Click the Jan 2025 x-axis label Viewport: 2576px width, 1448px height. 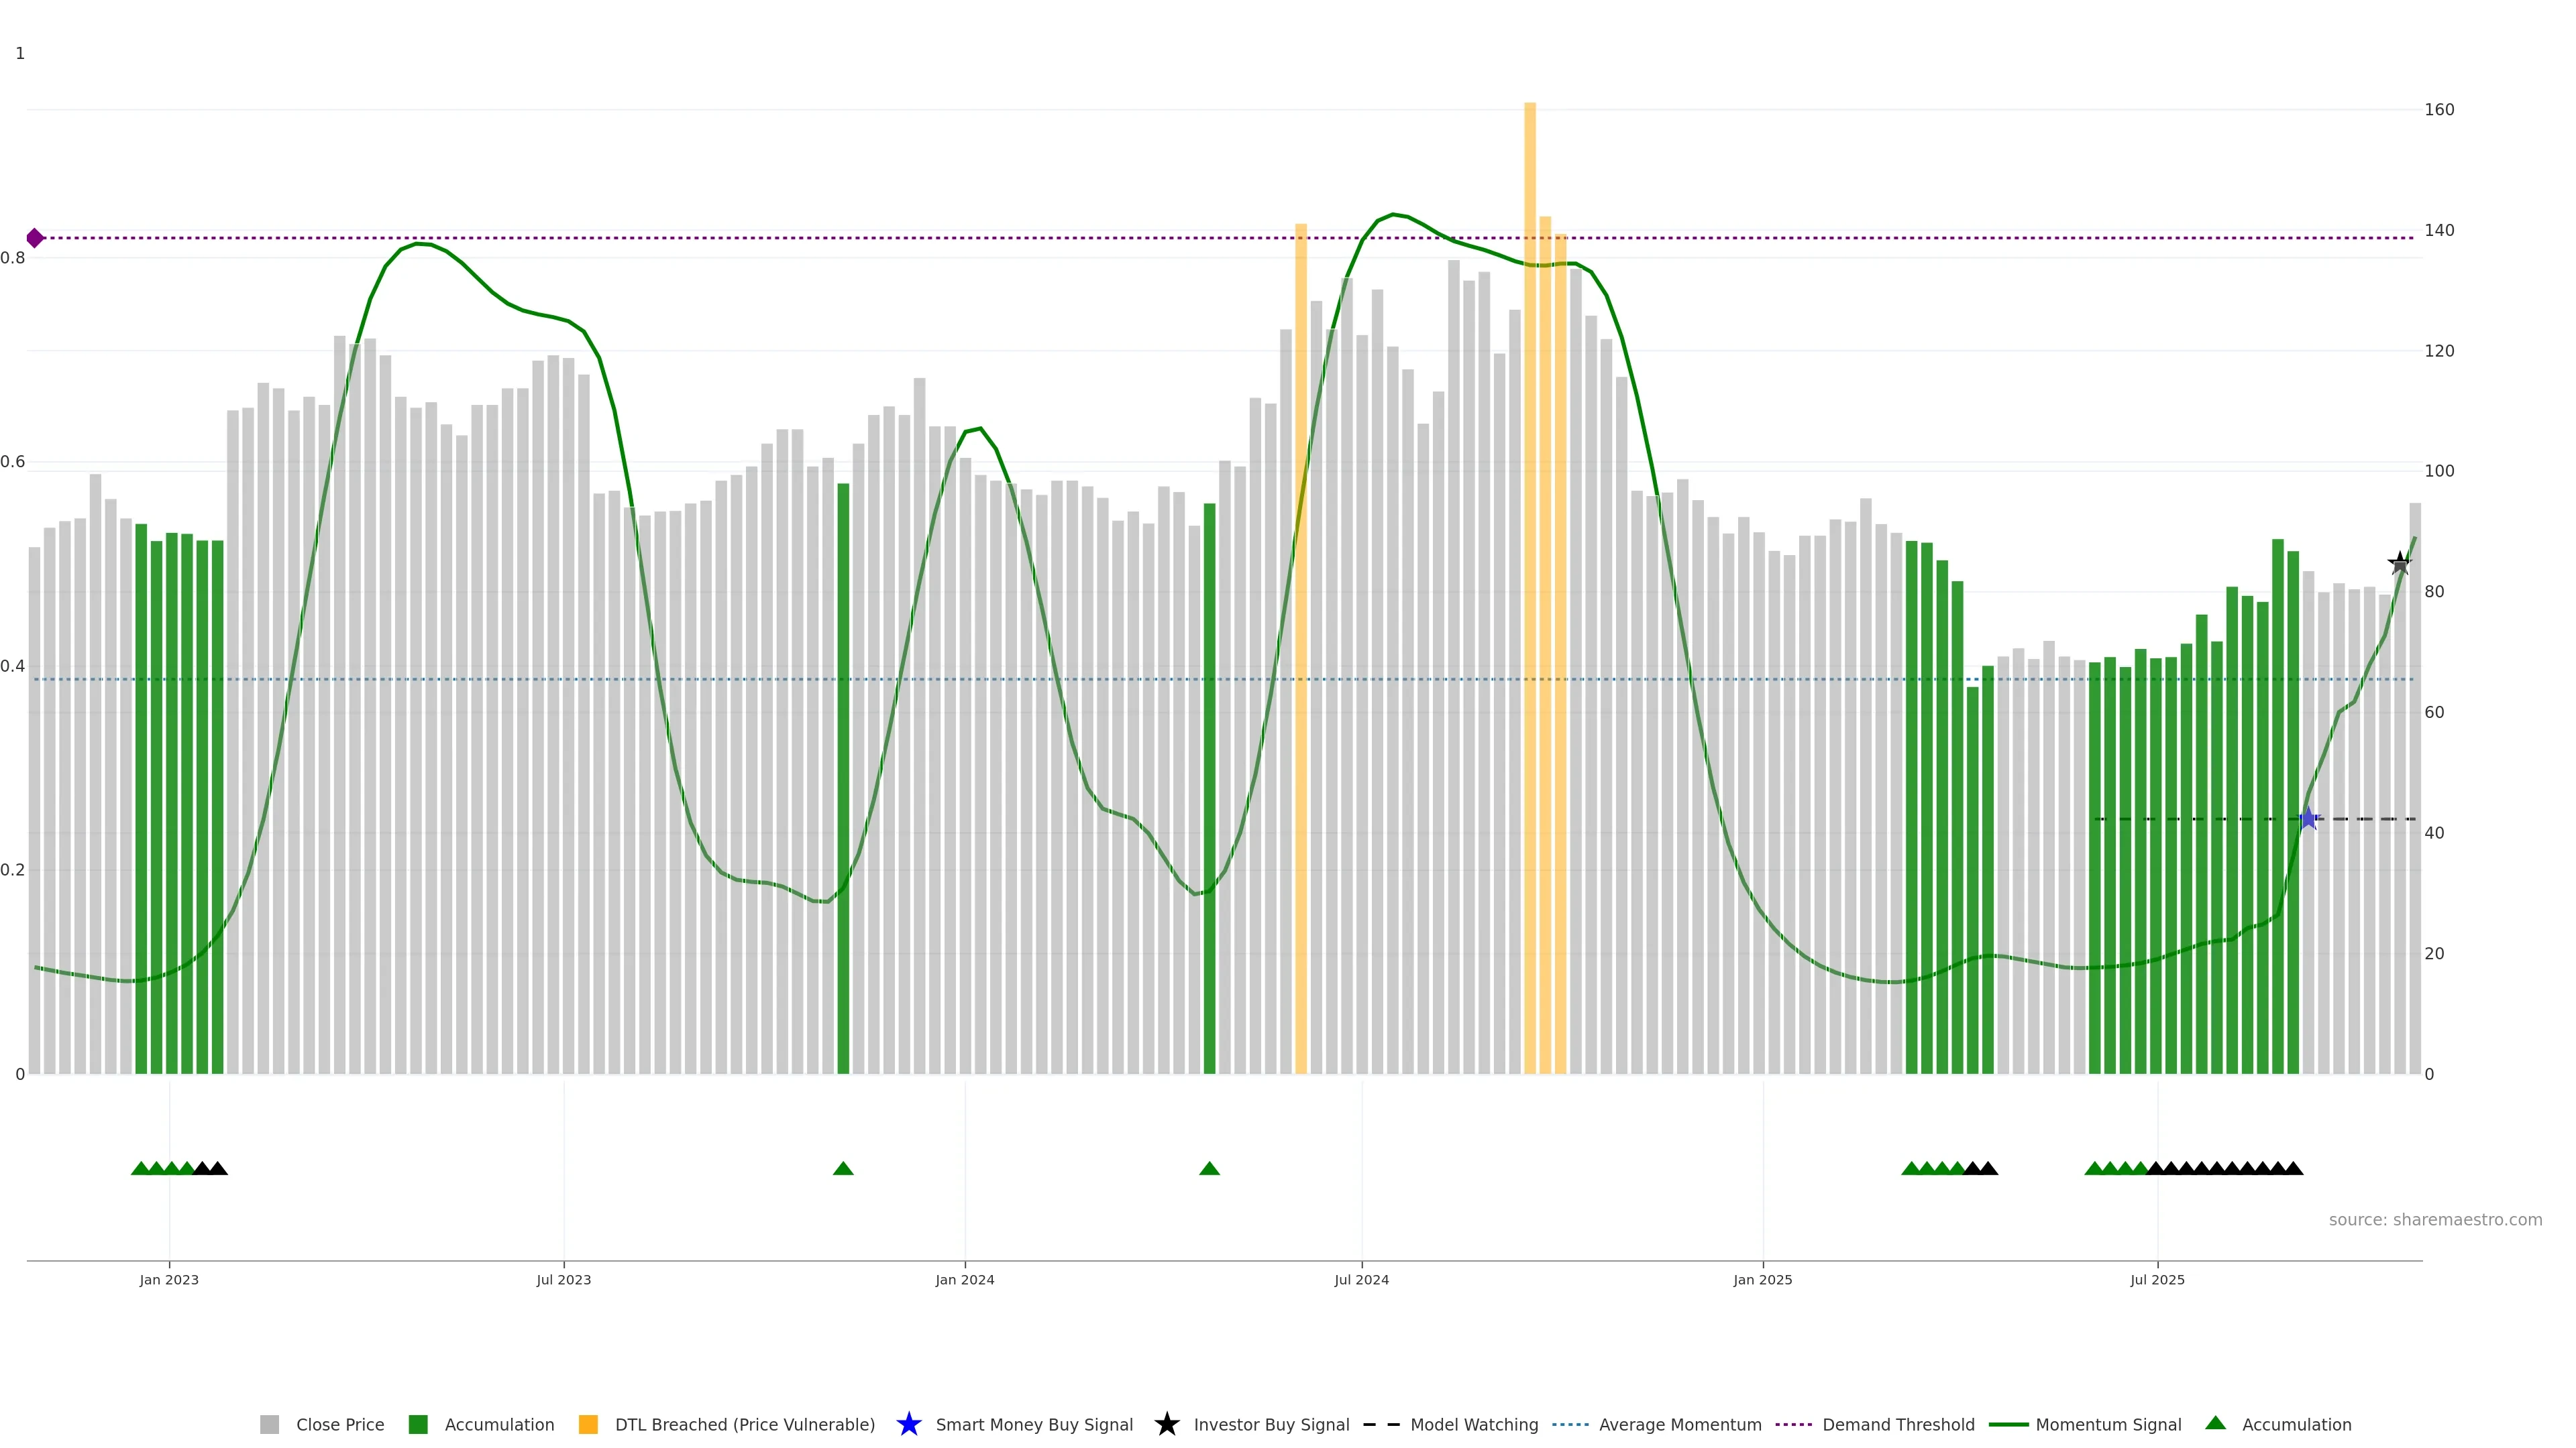tap(1762, 1279)
